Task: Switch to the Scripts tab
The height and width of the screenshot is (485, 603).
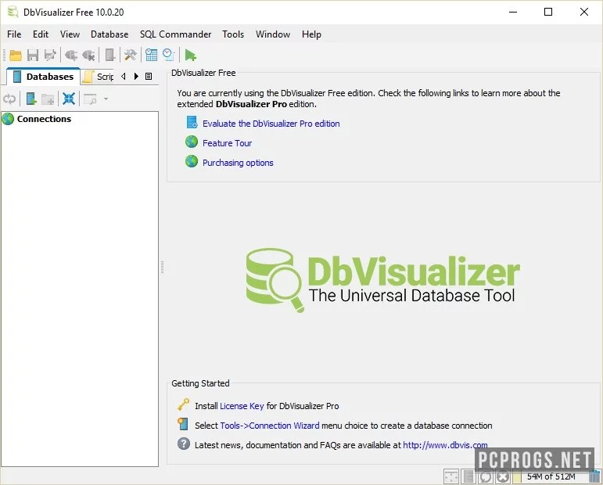Action: (99, 77)
